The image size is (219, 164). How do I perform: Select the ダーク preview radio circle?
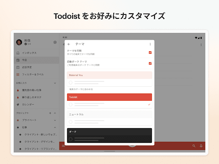pos(71,139)
